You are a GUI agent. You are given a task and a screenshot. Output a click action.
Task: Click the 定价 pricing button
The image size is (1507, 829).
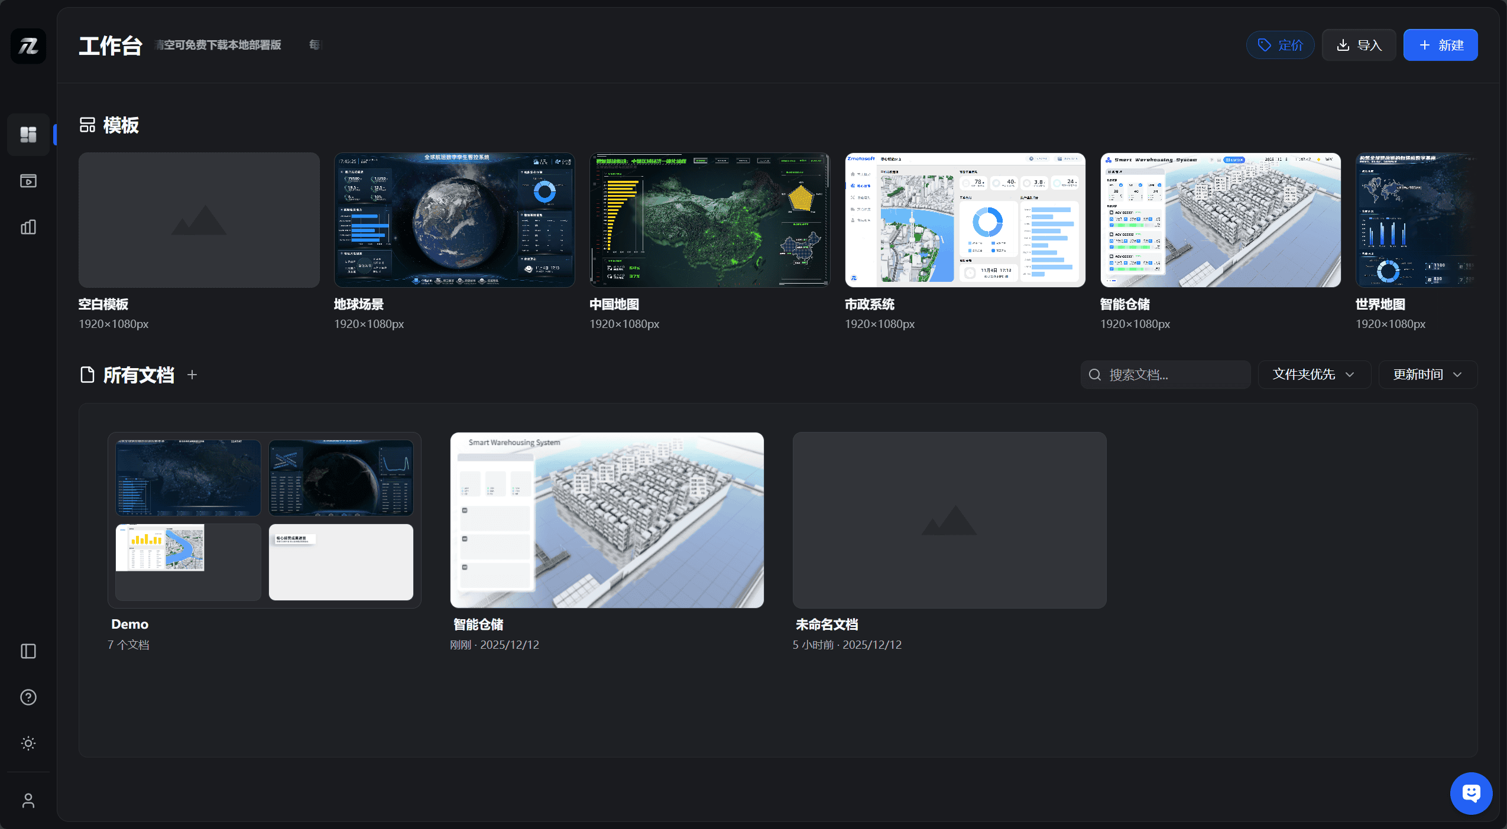(1280, 45)
